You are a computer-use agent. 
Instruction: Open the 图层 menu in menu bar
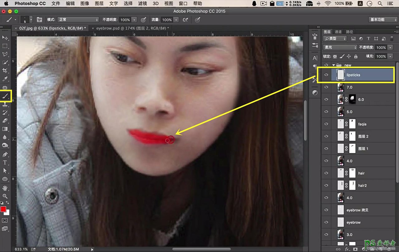[99, 3]
